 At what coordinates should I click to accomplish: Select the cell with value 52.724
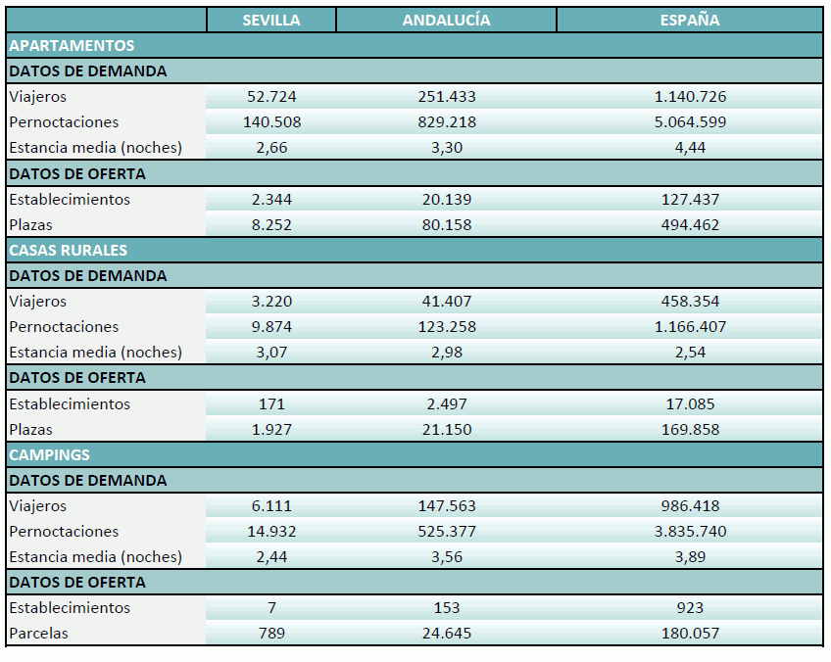[271, 97]
